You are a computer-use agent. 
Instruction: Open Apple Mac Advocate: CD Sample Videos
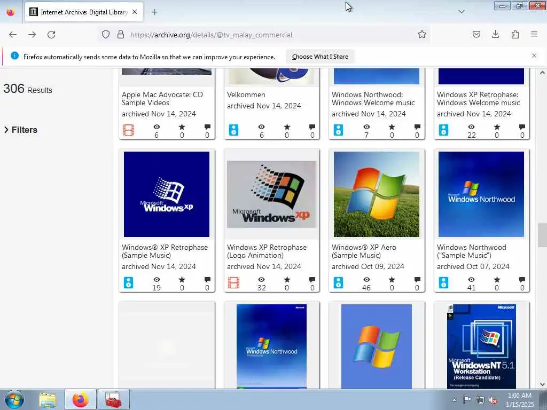pos(162,99)
